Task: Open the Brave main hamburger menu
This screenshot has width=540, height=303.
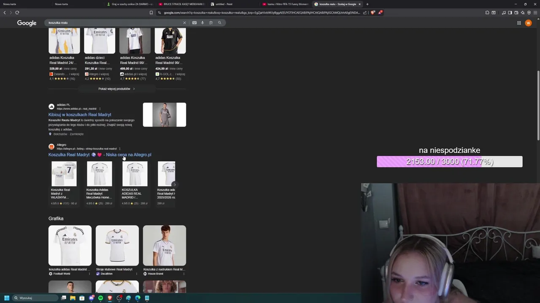Action: coord(535,13)
